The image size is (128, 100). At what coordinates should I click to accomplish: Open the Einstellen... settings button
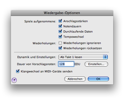point(96,64)
